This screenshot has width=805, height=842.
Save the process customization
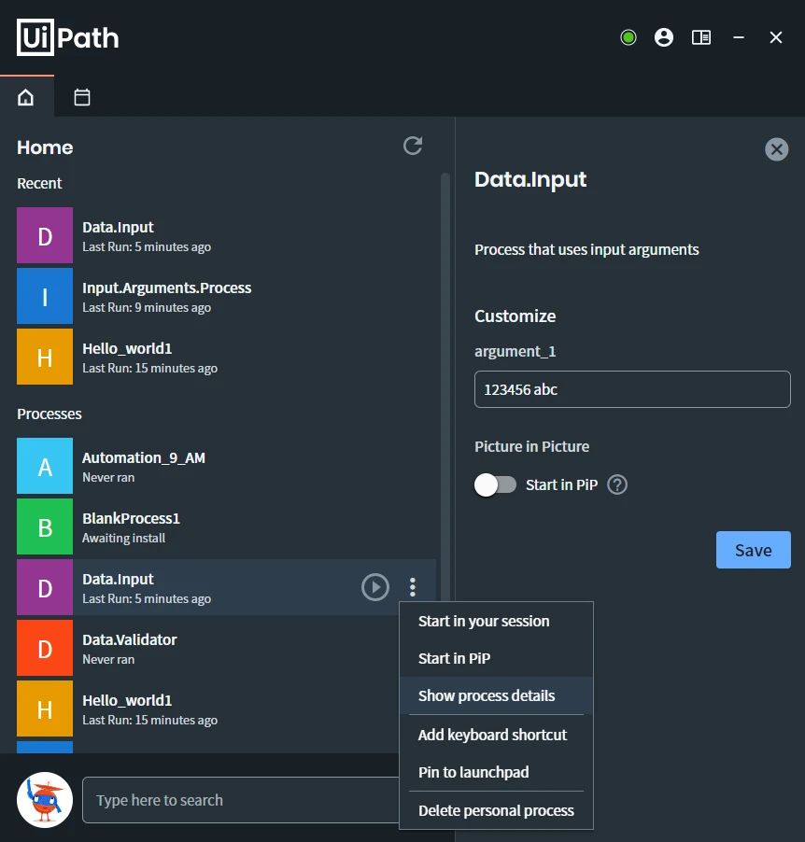(x=753, y=550)
